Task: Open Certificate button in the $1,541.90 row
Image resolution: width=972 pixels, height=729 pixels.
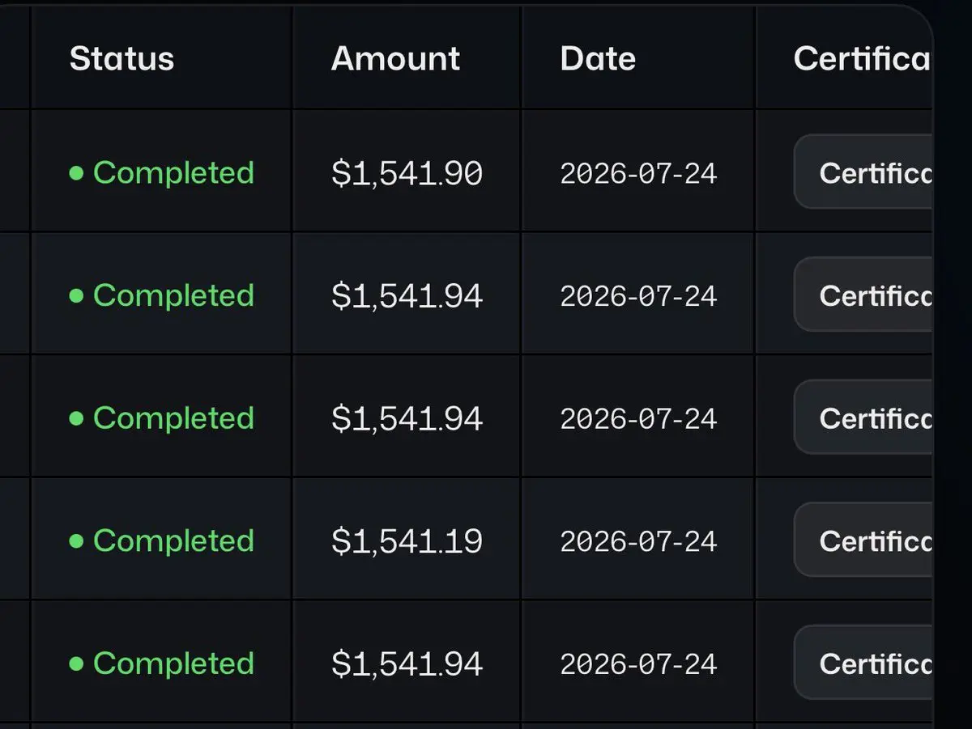Action: coord(863,172)
